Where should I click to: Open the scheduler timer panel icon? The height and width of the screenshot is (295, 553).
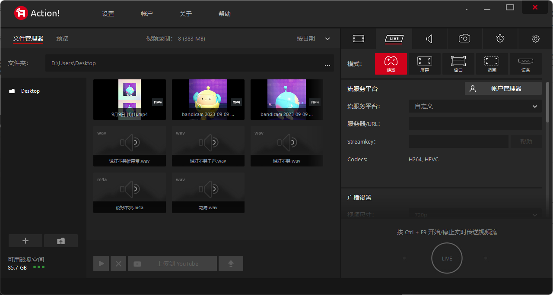point(500,38)
